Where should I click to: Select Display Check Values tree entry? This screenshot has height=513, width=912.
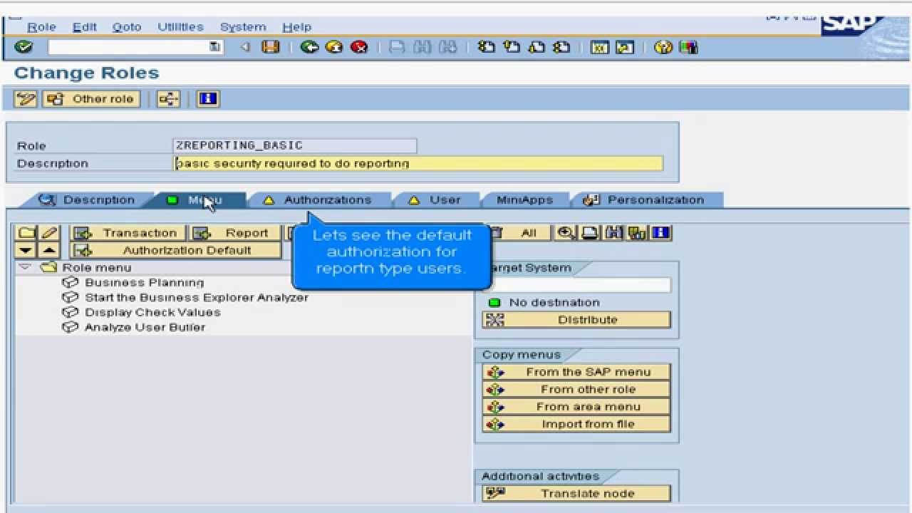tap(152, 312)
